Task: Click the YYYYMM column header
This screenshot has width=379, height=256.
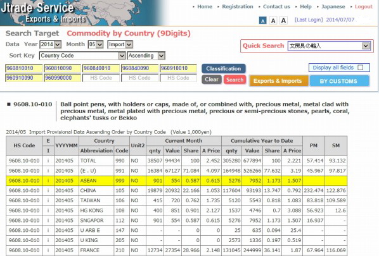Action: point(66,145)
